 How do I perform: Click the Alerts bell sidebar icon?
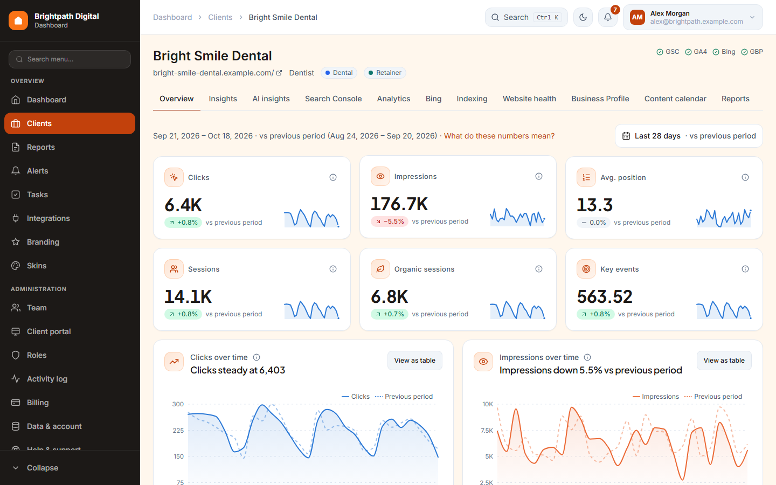pos(16,171)
